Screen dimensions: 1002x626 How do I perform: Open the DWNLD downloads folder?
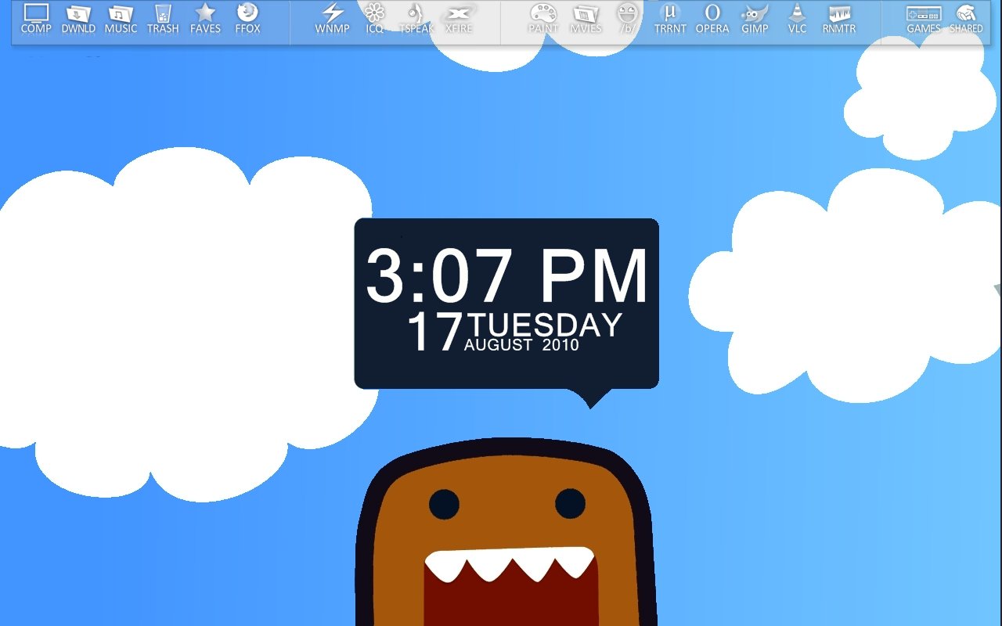[x=78, y=19]
